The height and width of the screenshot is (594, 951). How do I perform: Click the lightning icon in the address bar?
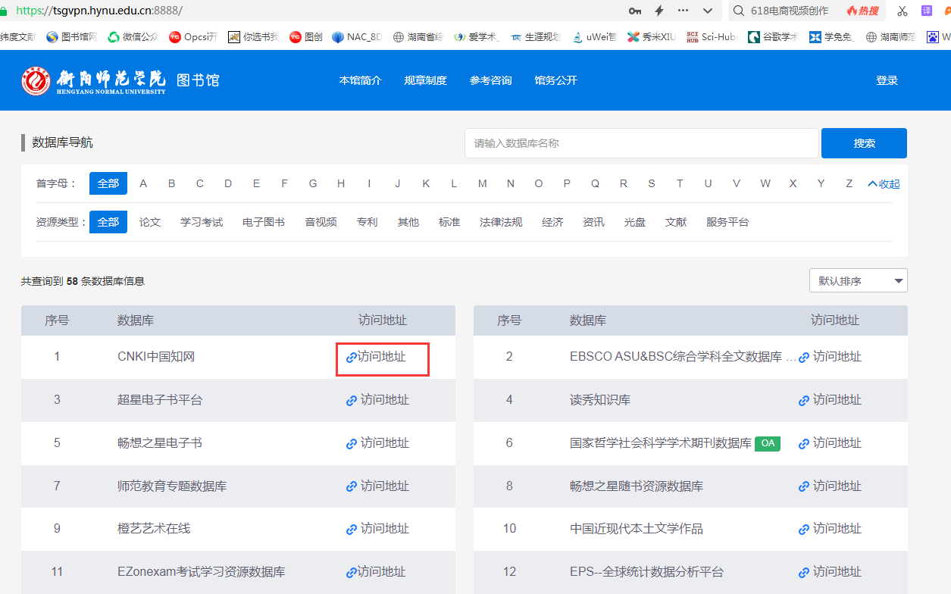click(659, 11)
